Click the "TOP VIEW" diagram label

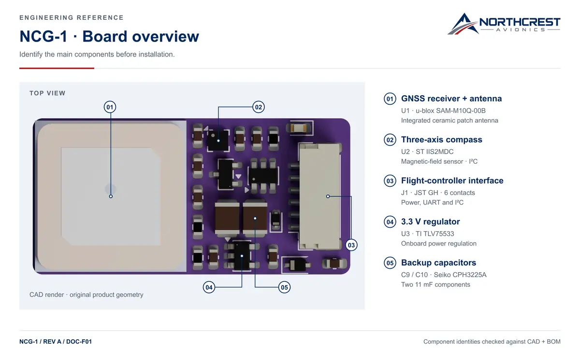tap(47, 93)
